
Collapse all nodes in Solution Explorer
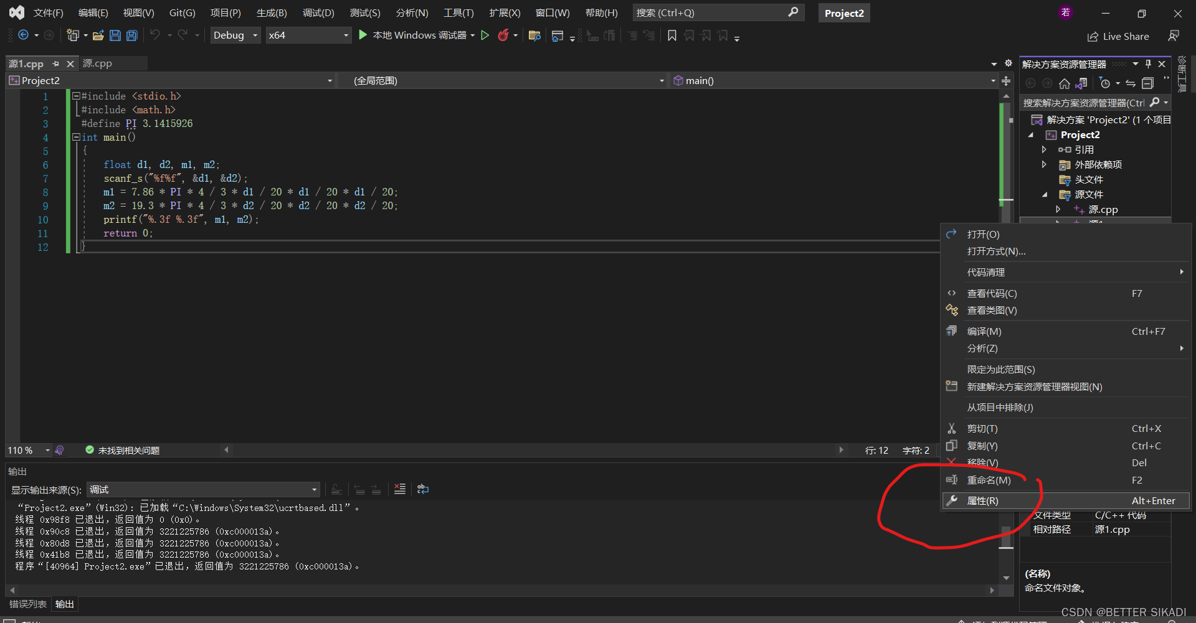pos(1148,83)
